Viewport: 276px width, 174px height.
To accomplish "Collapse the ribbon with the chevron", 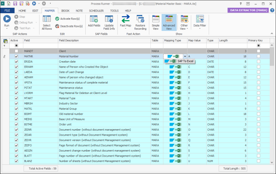I will [272, 34].
